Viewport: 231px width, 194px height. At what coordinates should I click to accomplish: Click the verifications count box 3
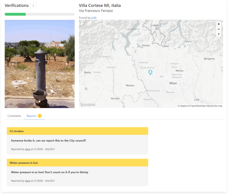coord(33,5)
